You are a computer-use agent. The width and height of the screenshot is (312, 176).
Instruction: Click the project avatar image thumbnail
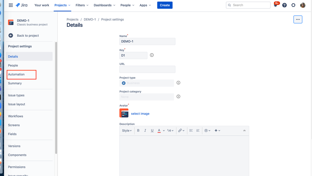pos(124,113)
